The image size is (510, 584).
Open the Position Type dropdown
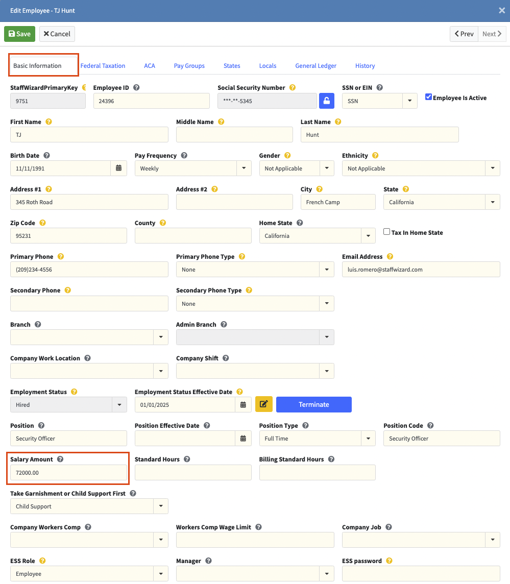tap(368, 438)
